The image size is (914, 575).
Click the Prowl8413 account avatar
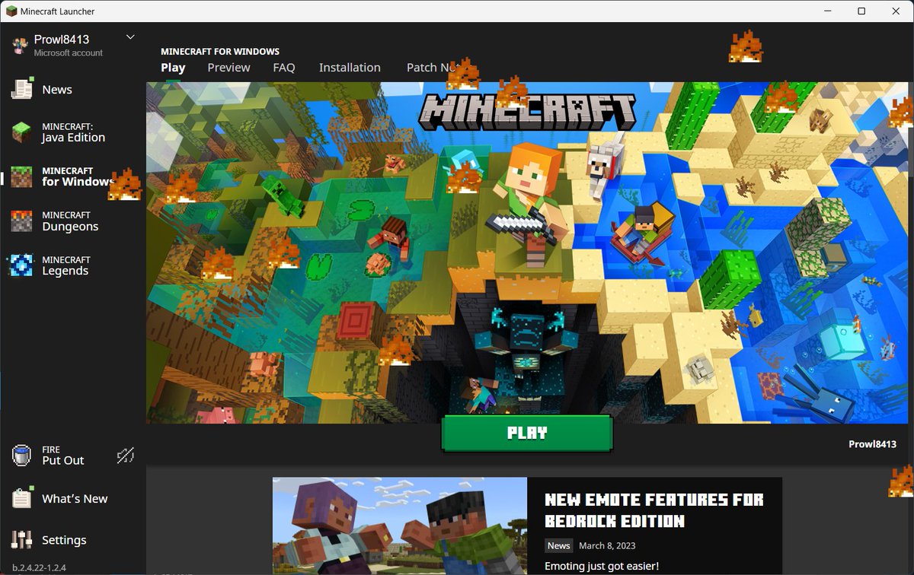coord(21,45)
